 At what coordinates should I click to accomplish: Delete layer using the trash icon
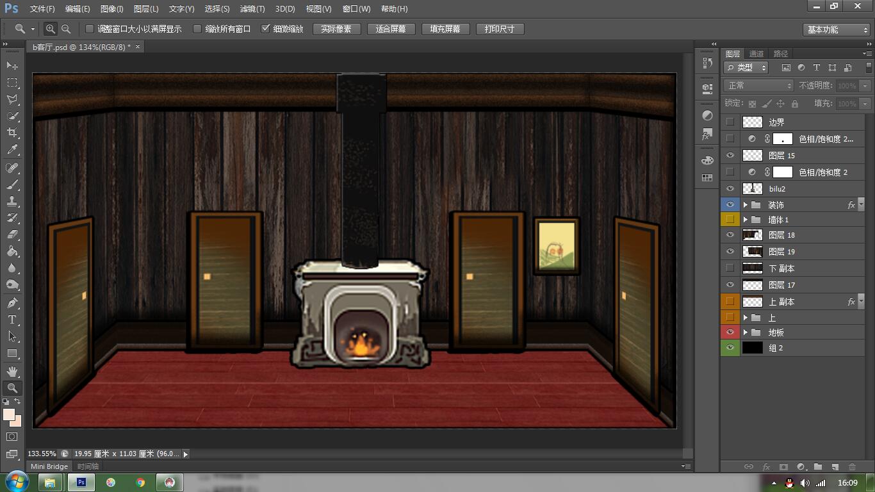tap(852, 467)
